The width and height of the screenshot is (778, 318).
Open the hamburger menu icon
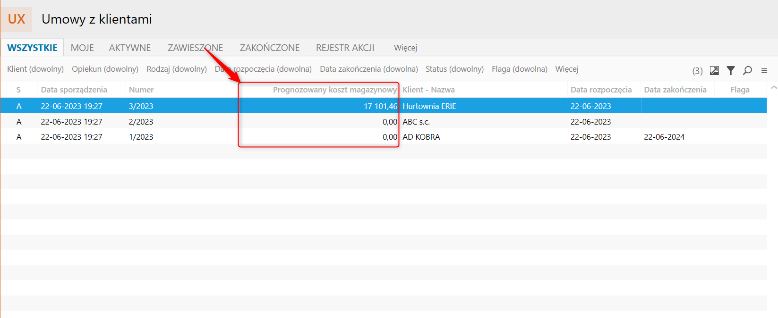764,70
